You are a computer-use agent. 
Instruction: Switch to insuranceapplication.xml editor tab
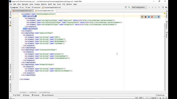[x=23, y=11]
